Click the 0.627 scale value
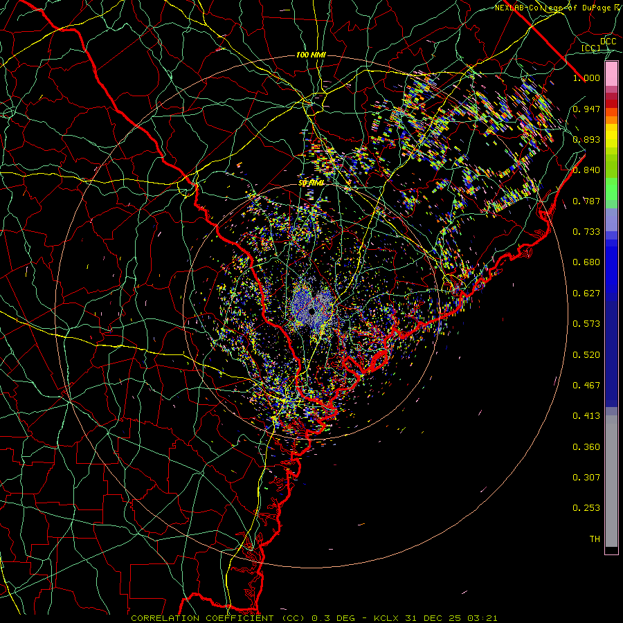The height and width of the screenshot is (623, 623). pos(586,294)
